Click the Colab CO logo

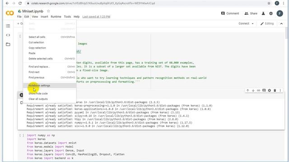point(10,13)
